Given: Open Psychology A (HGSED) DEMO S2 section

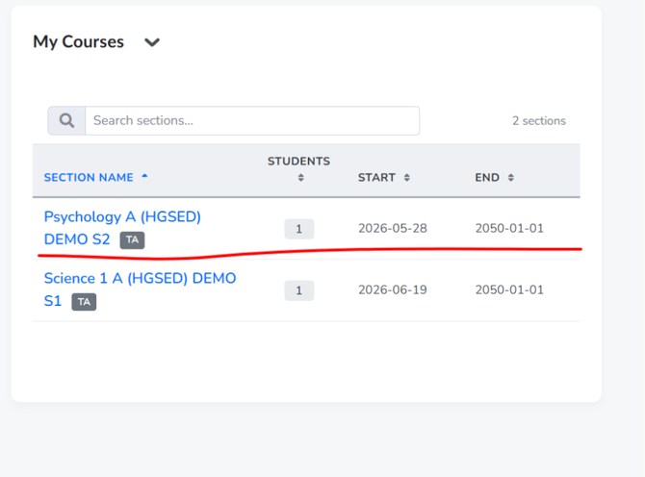Looking at the screenshot, I should pyautogui.click(x=122, y=228).
